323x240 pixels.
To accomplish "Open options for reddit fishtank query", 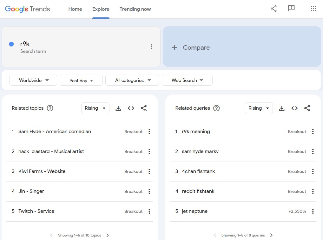I will pyautogui.click(x=313, y=191).
